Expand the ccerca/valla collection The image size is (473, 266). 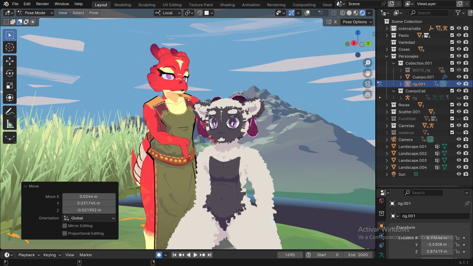tap(387, 28)
